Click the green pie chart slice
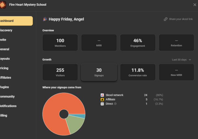198x139 pixels. tap(75, 124)
